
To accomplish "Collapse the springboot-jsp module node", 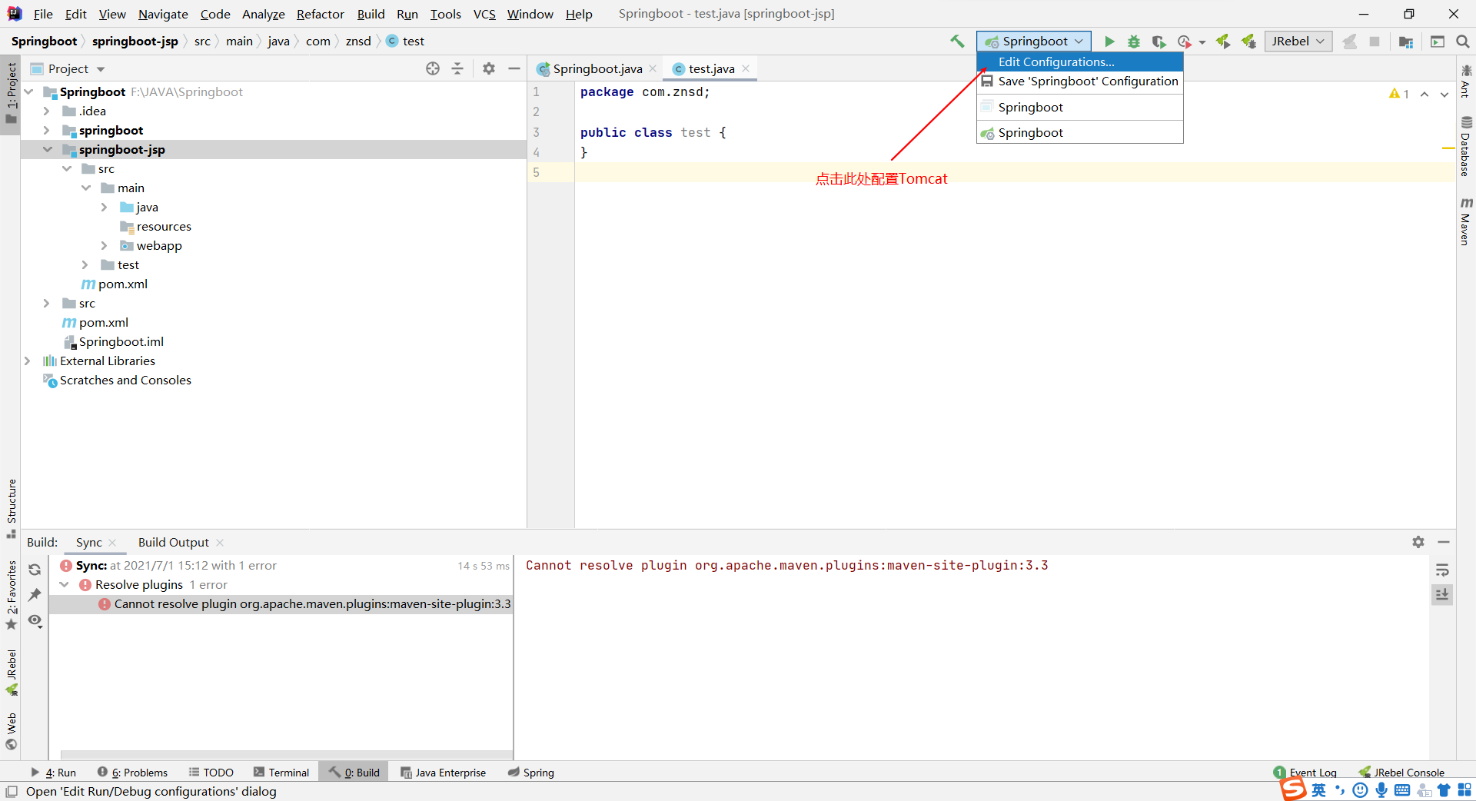I will 48,150.
